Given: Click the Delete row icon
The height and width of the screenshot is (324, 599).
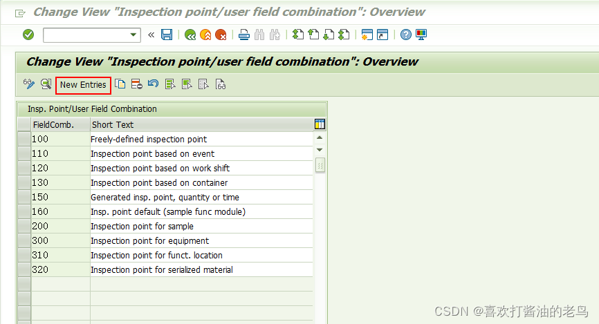Looking at the screenshot, I should [x=137, y=84].
